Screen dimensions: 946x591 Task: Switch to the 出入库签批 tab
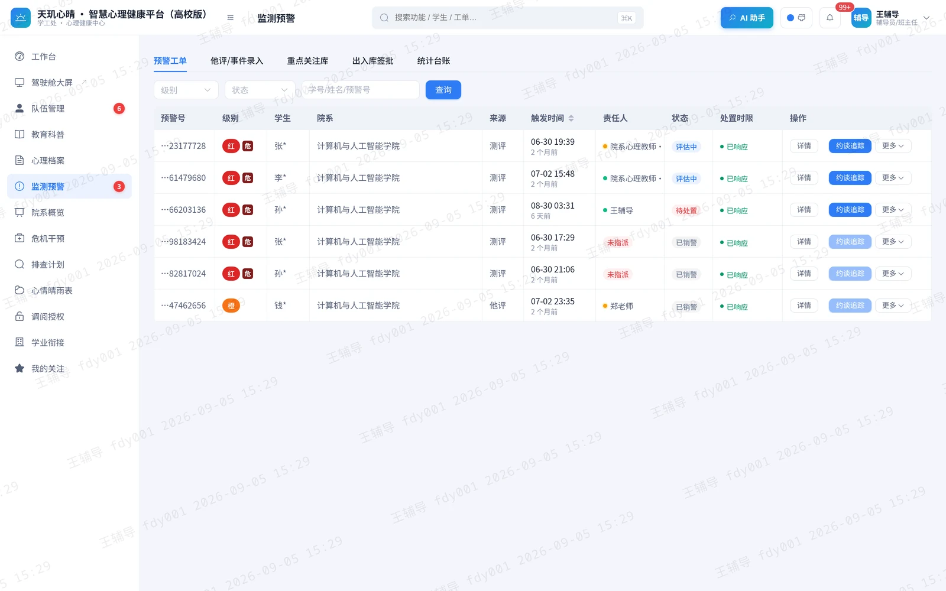coord(373,61)
